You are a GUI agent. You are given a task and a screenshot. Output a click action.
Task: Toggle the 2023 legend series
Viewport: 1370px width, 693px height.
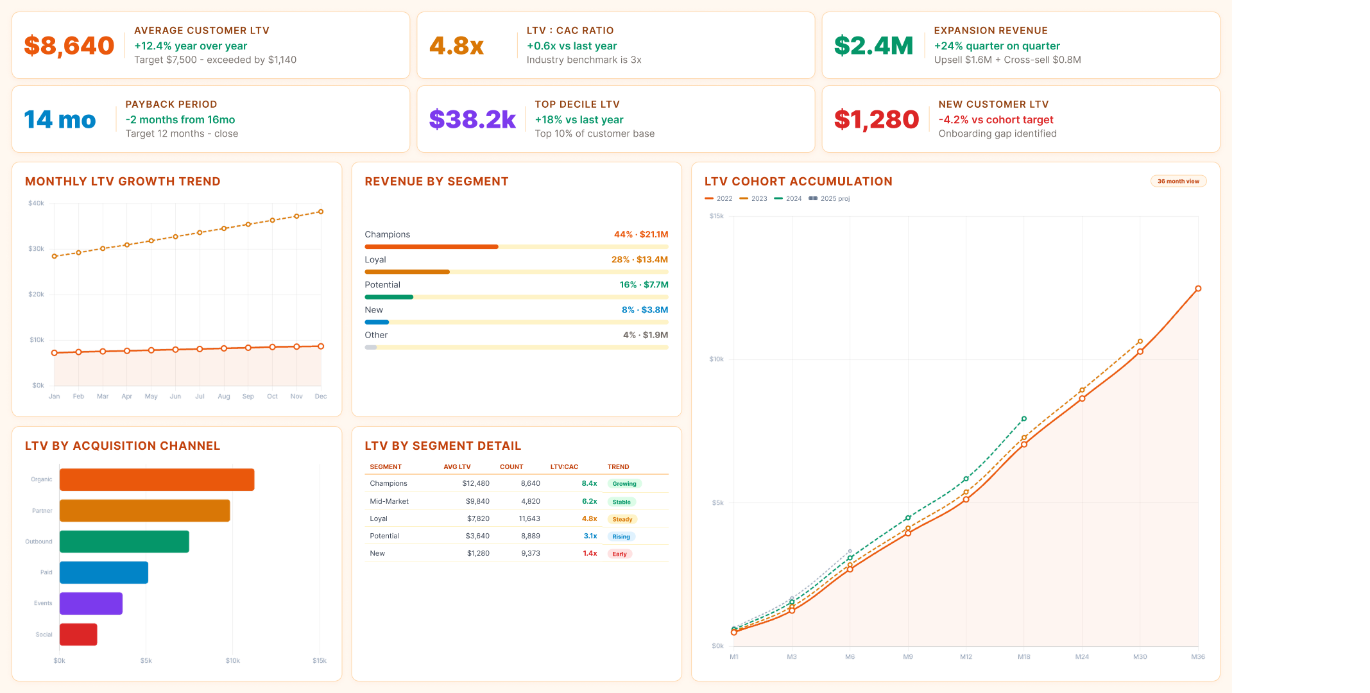753,199
